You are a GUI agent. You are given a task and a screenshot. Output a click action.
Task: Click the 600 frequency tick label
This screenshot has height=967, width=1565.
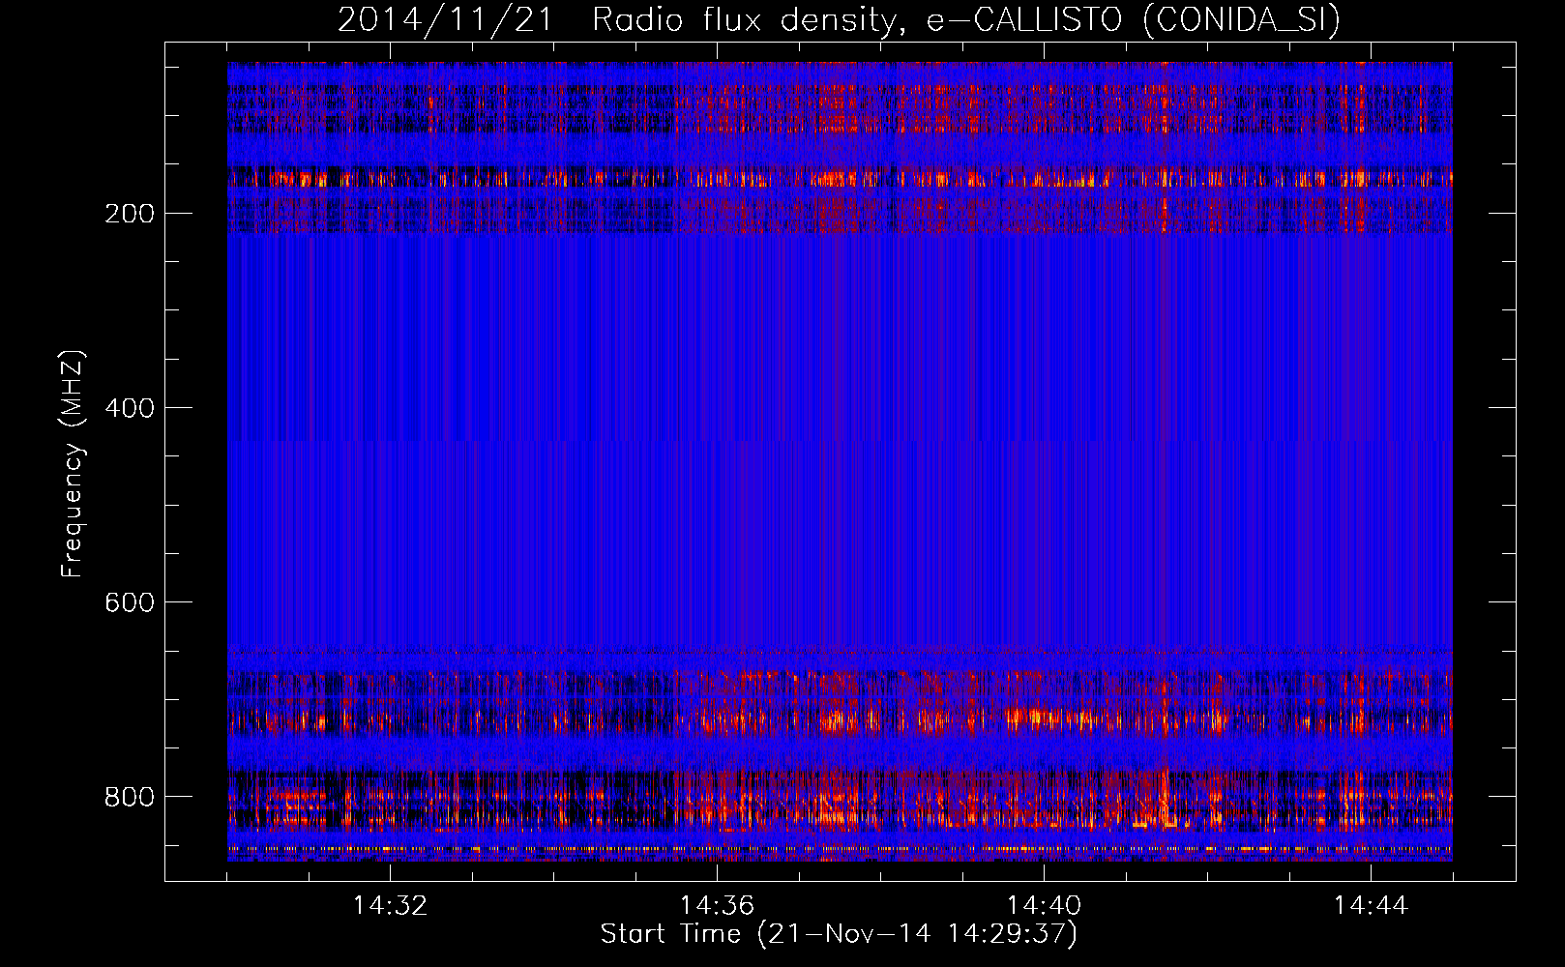pos(129,602)
